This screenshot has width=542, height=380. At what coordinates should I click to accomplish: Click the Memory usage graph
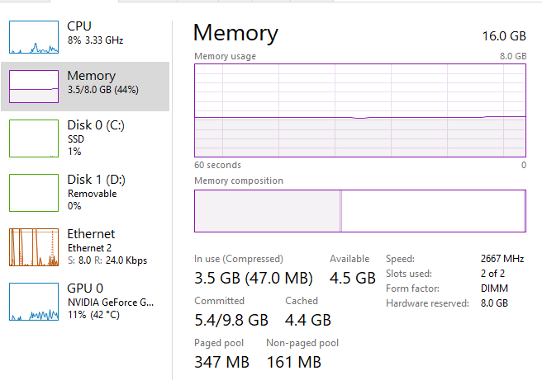pyautogui.click(x=360, y=110)
